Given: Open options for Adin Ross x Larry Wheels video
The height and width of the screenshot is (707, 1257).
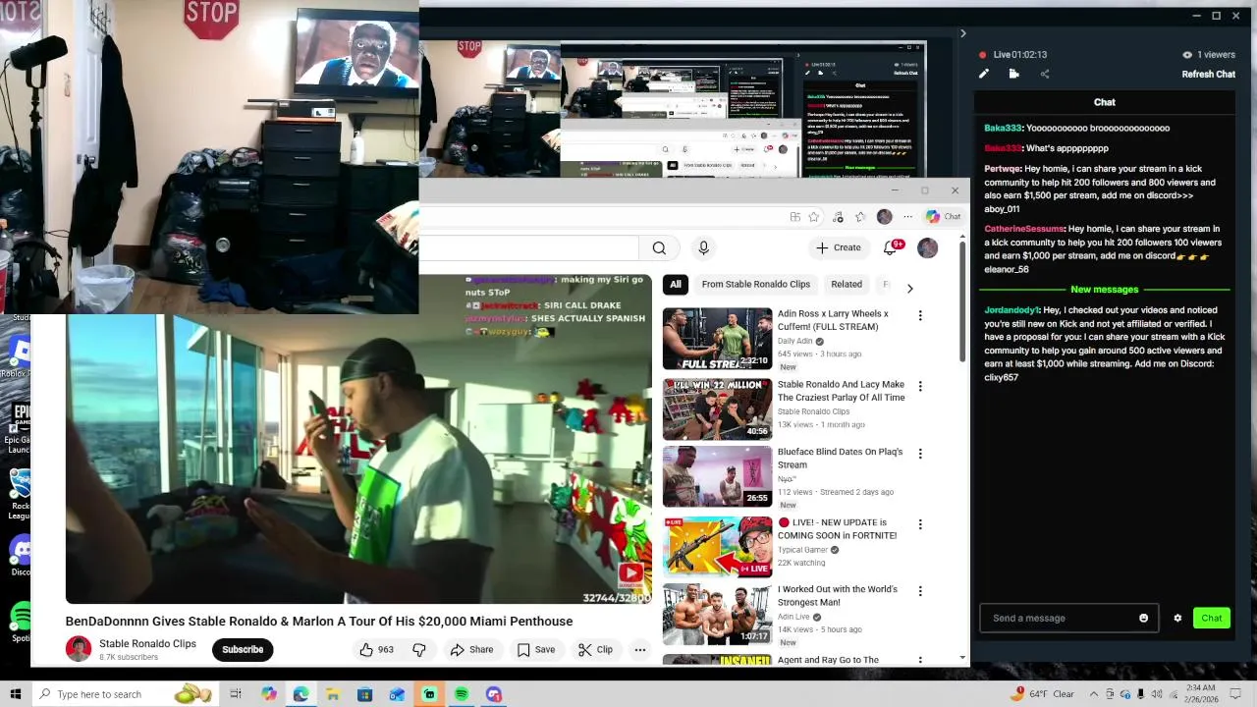Looking at the screenshot, I should click(x=920, y=315).
